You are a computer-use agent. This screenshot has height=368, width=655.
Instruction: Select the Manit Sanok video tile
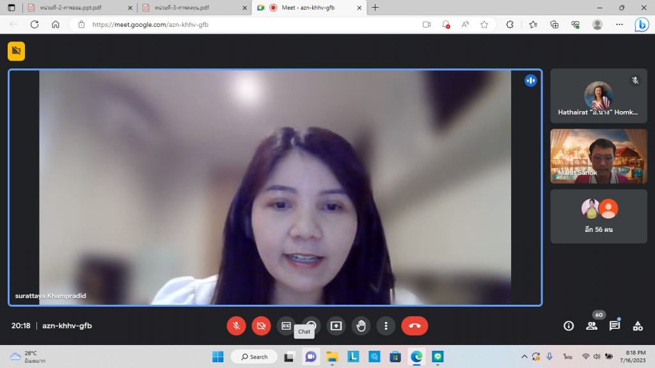pyautogui.click(x=599, y=156)
